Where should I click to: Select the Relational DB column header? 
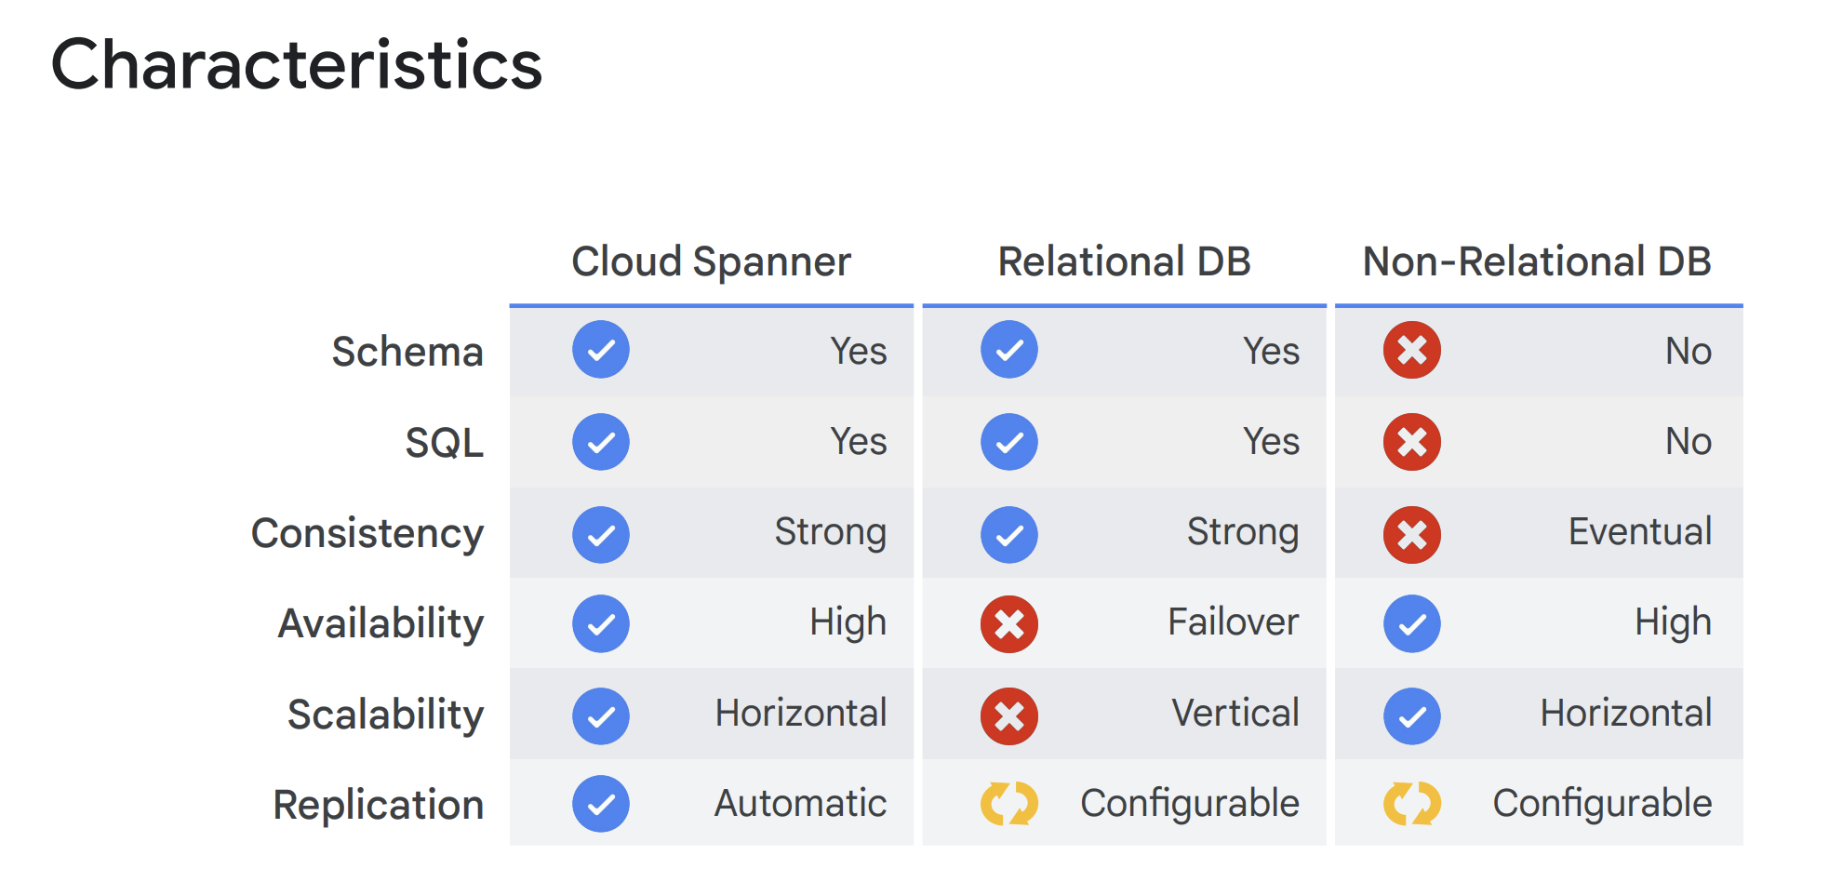coord(1124,262)
